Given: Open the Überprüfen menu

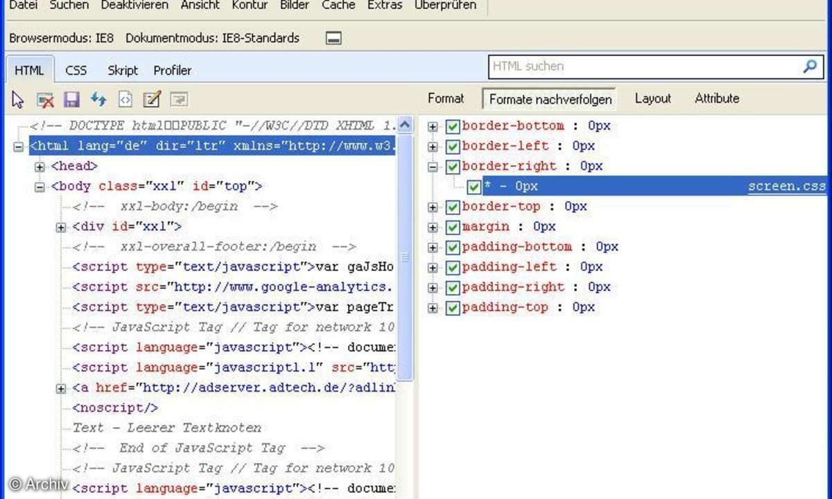Looking at the screenshot, I should tap(445, 5).
